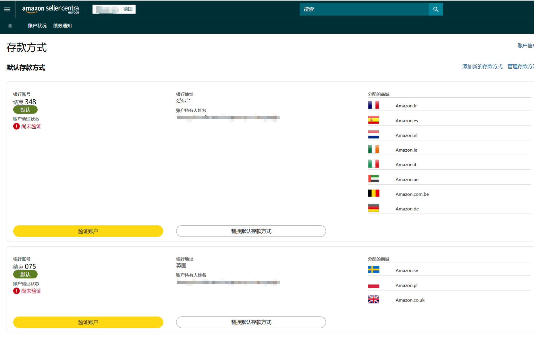Open the hamburger navigation menu
Viewport: 534px width, 344px height.
(7, 9)
